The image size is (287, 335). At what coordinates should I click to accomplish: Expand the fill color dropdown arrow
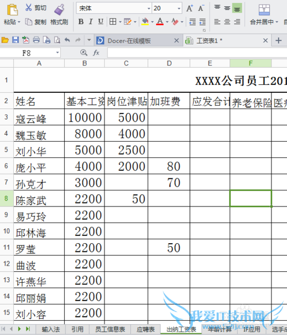(152, 22)
